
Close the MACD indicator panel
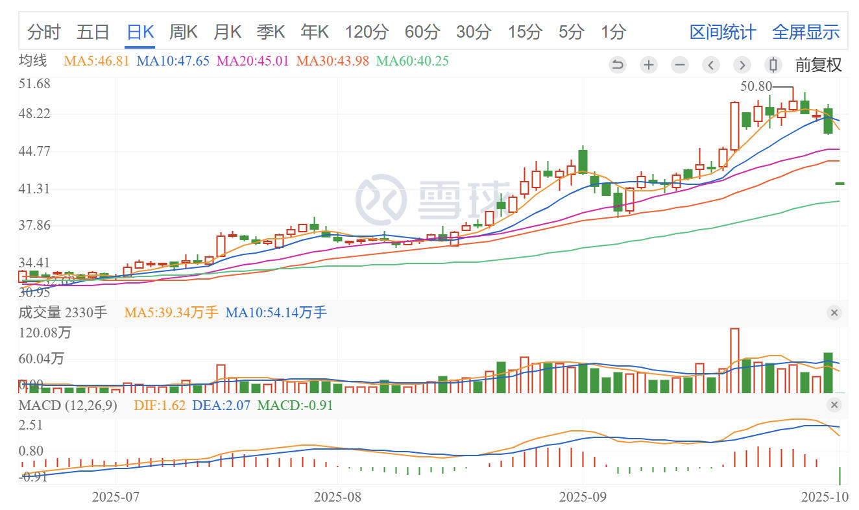point(834,406)
